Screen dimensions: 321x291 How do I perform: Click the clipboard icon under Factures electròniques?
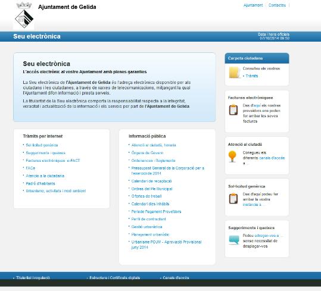click(233, 109)
